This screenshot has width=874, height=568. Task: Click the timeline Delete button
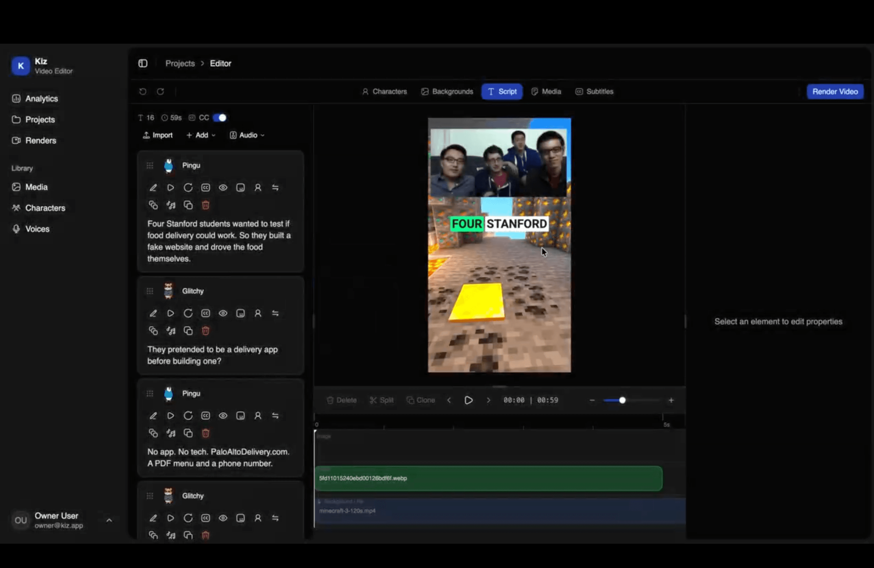(x=342, y=400)
